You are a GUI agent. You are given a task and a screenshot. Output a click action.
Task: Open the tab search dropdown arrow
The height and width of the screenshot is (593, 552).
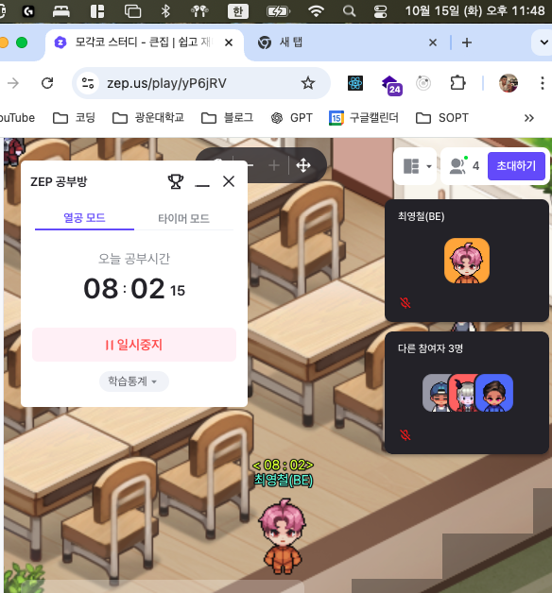pos(543,42)
